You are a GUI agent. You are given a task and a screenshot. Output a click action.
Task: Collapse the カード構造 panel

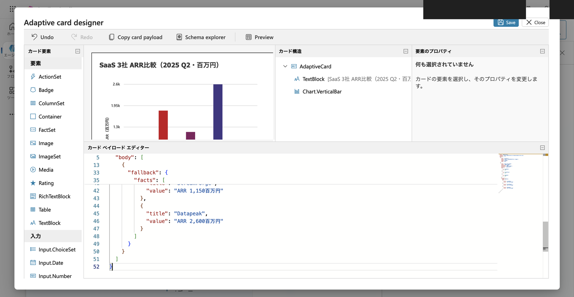(x=406, y=51)
